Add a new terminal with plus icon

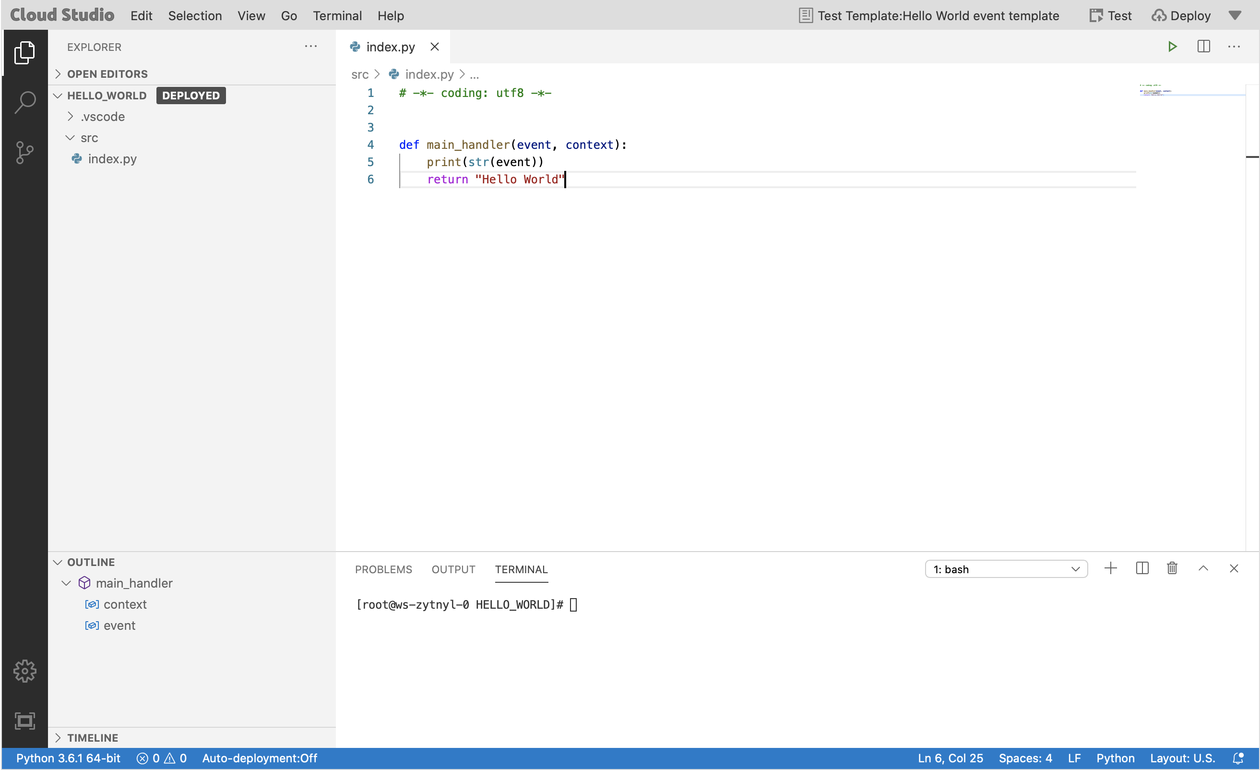tap(1111, 568)
